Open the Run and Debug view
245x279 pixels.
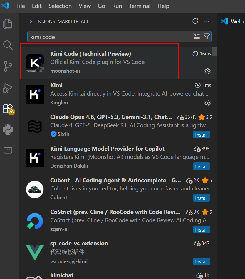(x=7, y=88)
